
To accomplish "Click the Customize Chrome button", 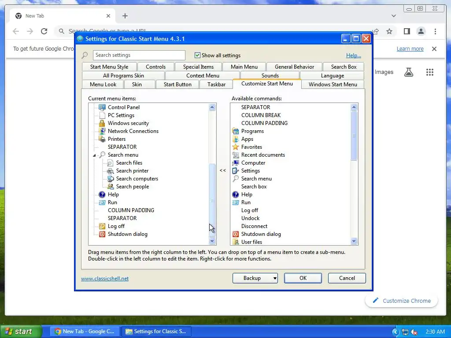I will 402,301.
